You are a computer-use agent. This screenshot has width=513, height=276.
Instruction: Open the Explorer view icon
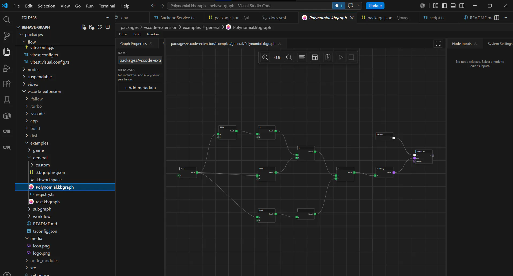[x=7, y=52]
